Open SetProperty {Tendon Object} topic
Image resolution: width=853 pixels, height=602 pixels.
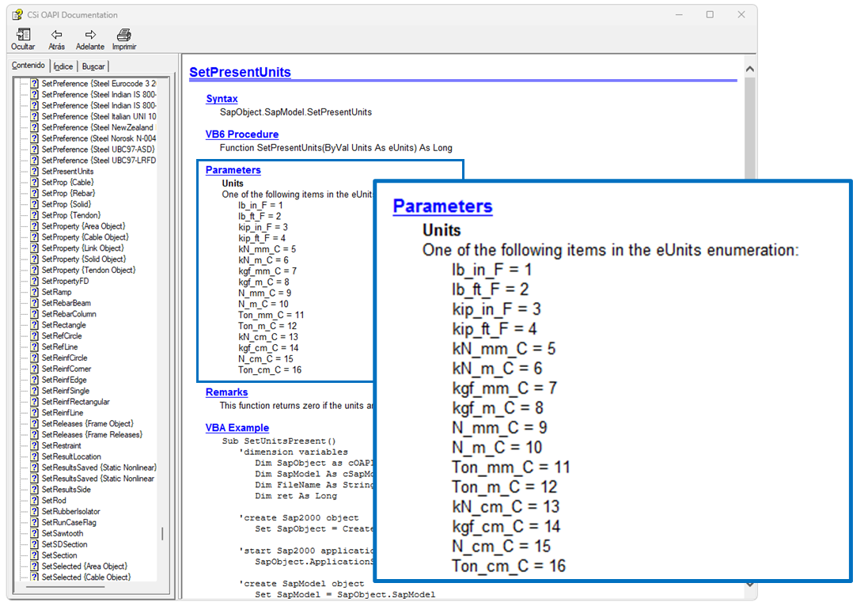pyautogui.click(x=88, y=270)
